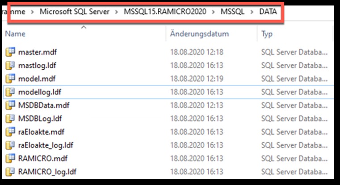Viewport: 340px width, 185px height.
Task: Click the MSDBLog.ldf file icon
Action: click(10, 118)
